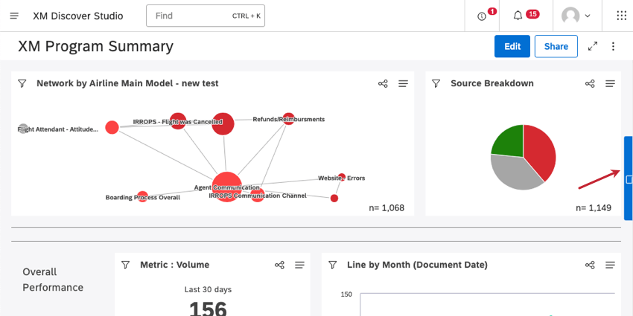Open the Metric Volume widget menu
633x316 pixels.
pyautogui.click(x=299, y=265)
